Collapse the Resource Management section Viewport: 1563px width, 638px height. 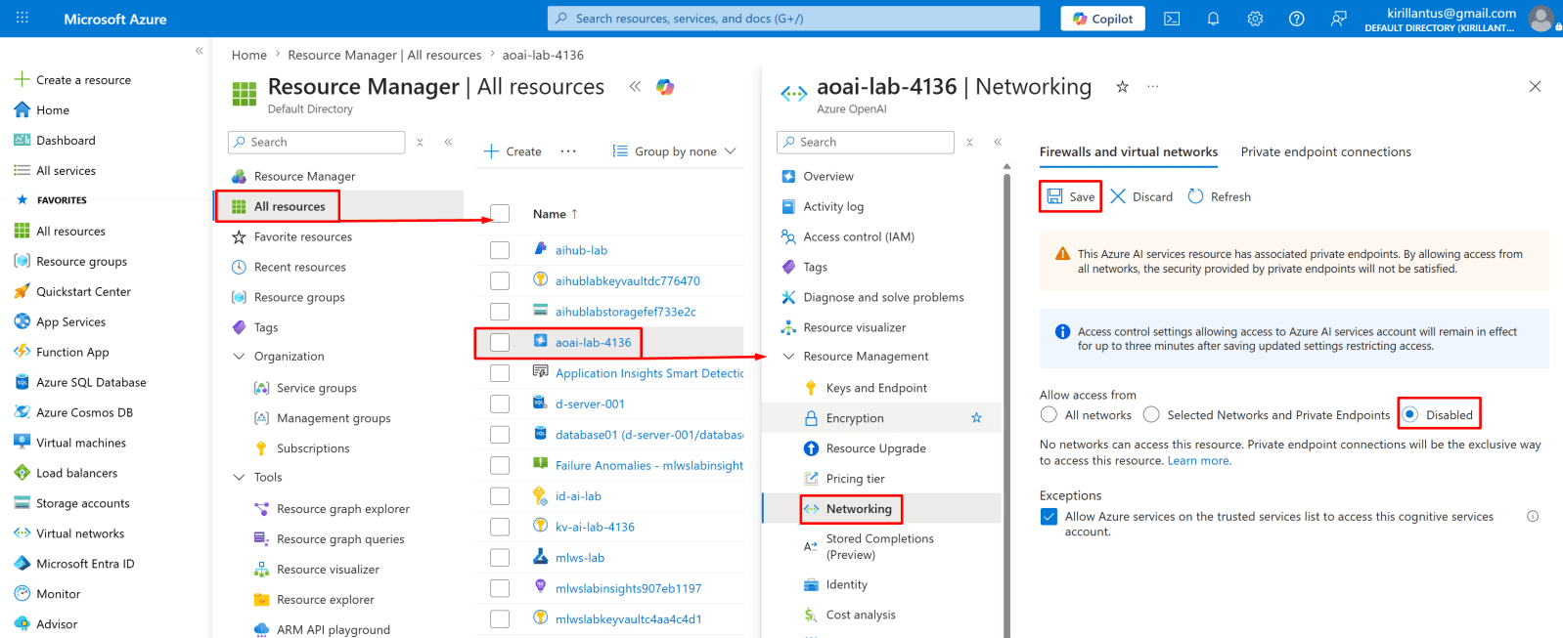click(788, 357)
